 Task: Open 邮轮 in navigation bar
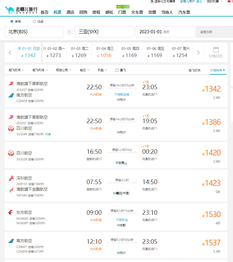[109, 12]
